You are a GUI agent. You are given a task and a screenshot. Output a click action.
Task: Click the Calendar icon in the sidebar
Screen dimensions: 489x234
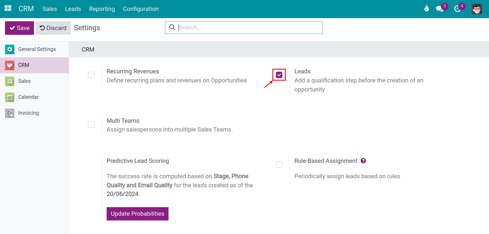tap(10, 97)
